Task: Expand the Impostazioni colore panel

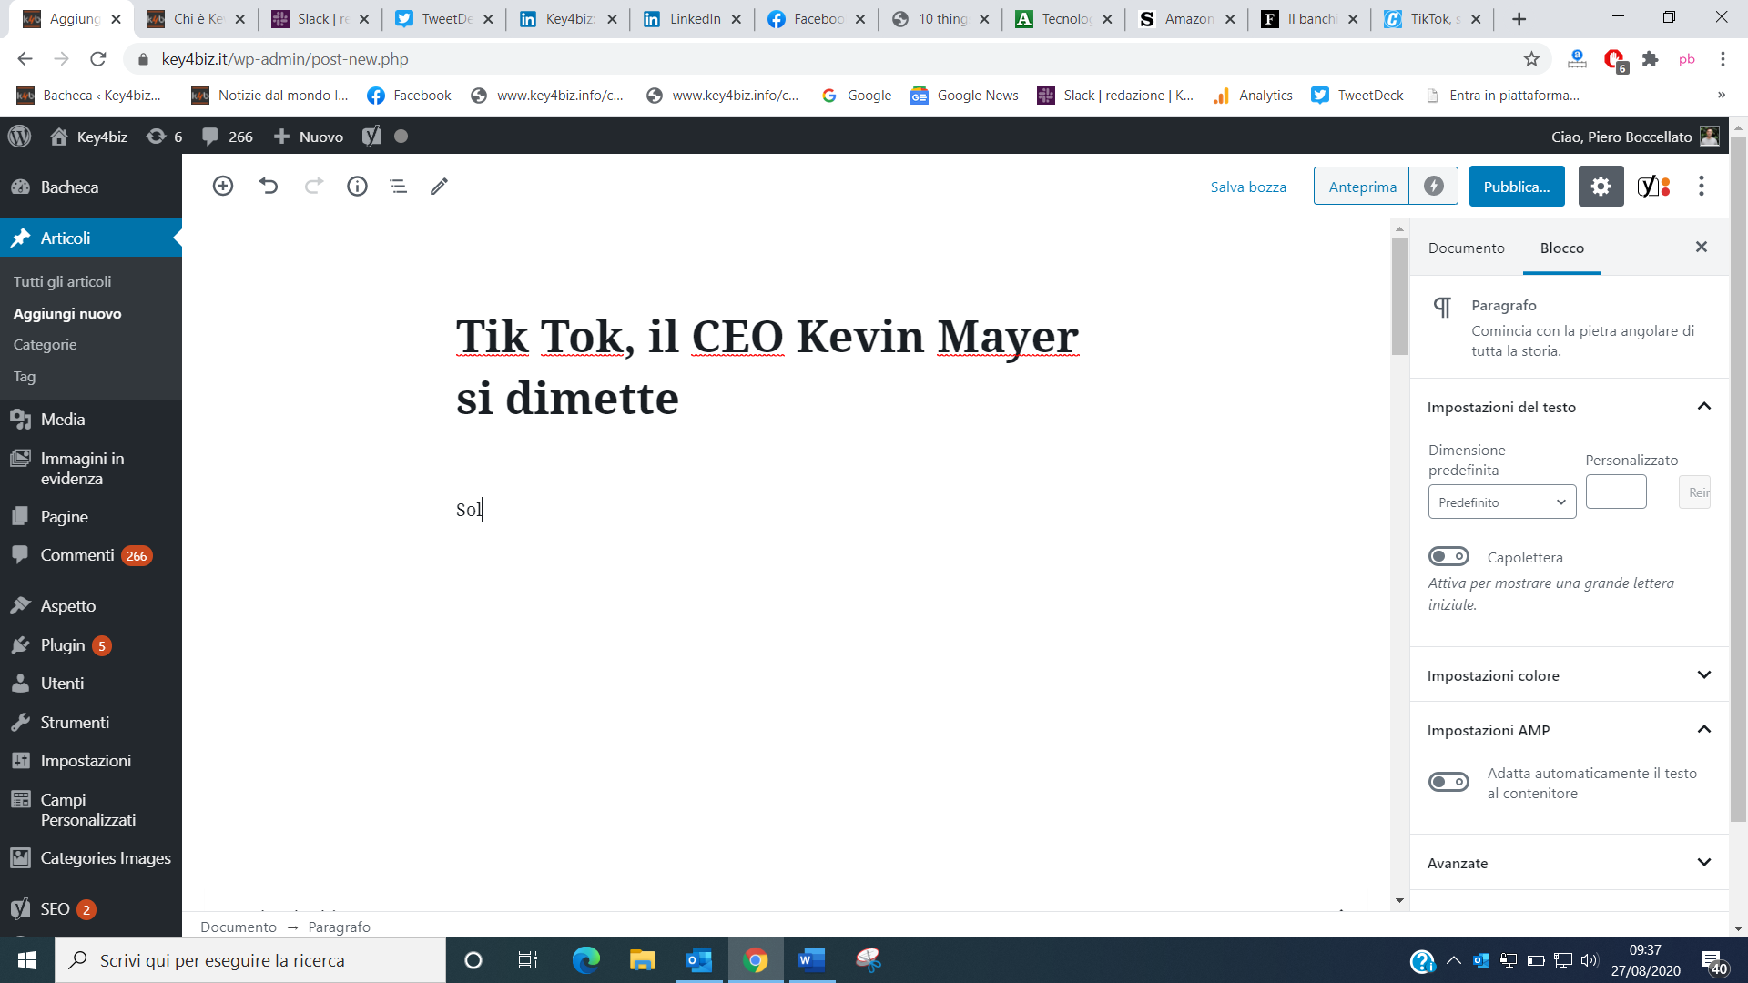Action: coord(1569,674)
